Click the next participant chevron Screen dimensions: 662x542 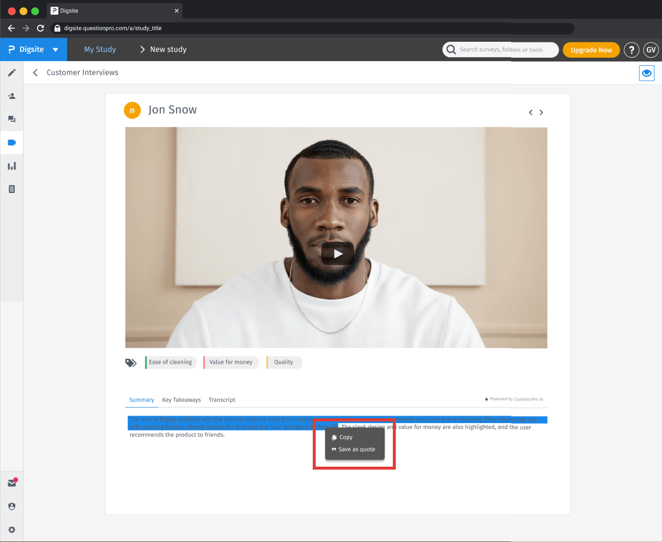(x=541, y=112)
